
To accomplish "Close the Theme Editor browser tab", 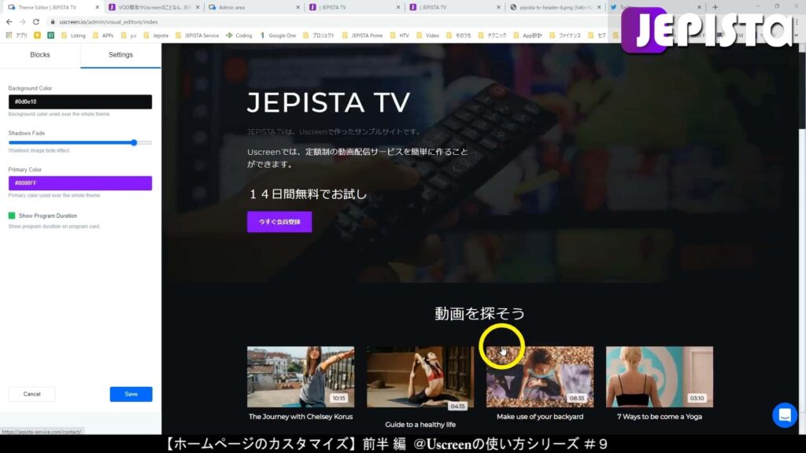I will click(97, 7).
